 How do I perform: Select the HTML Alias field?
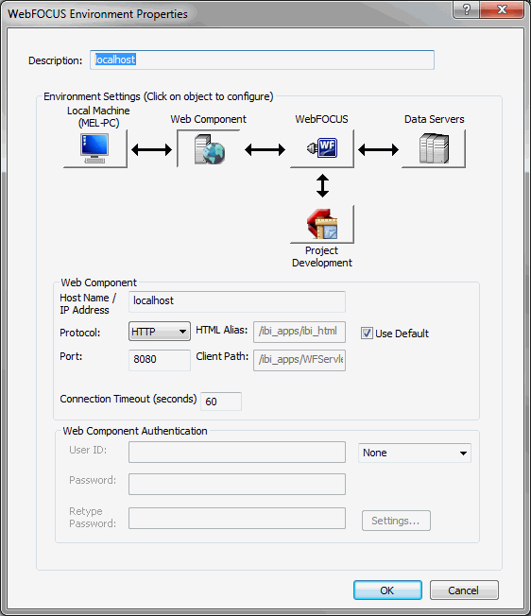coord(300,332)
